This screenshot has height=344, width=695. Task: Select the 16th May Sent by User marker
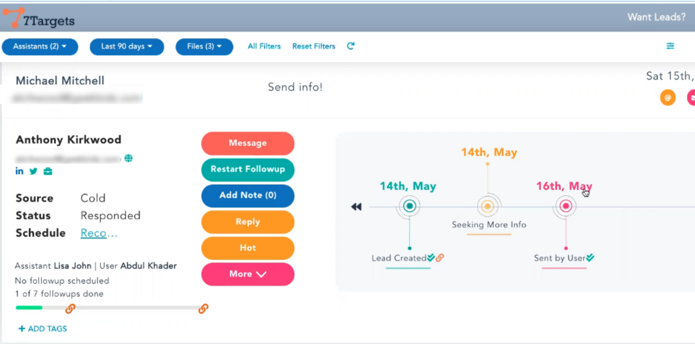click(x=565, y=206)
